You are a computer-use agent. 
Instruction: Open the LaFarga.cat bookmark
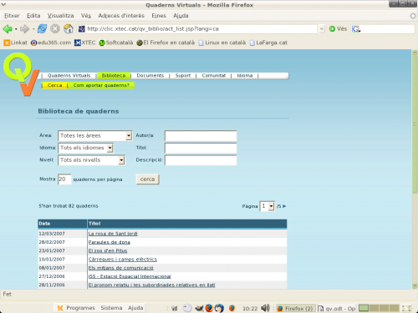(x=268, y=43)
